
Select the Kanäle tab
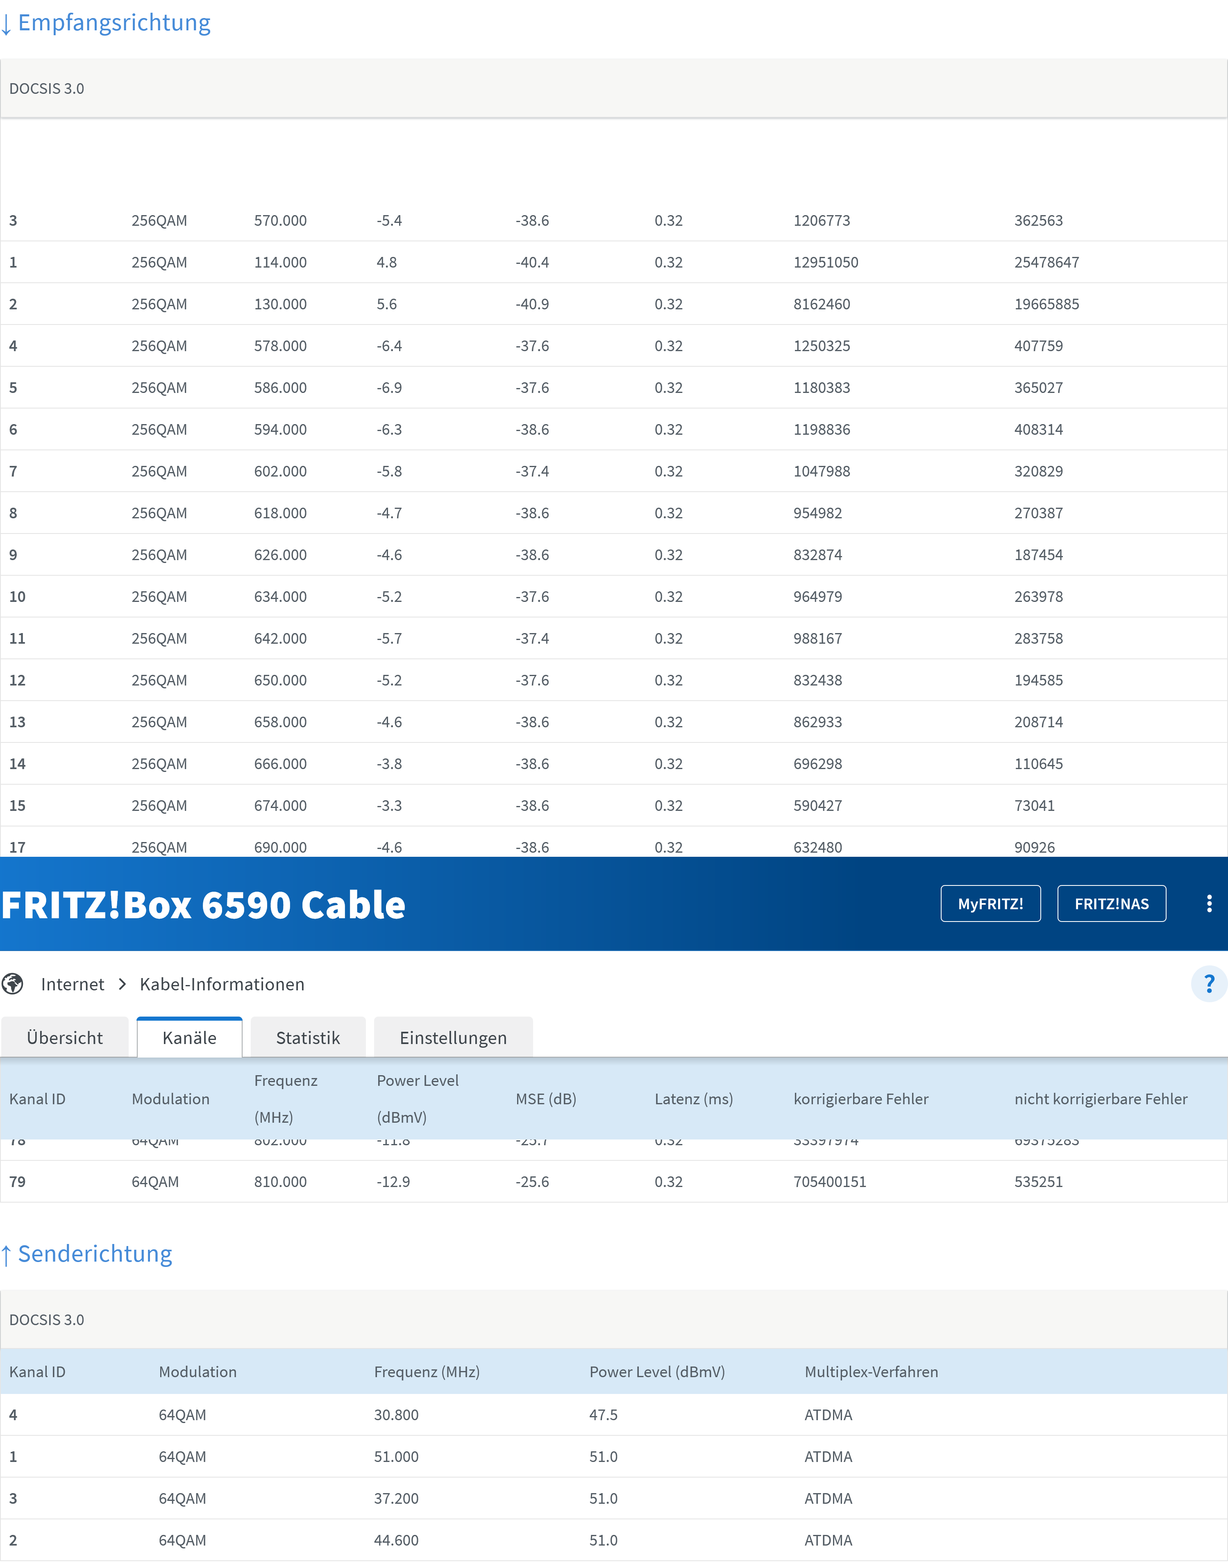click(x=189, y=1037)
